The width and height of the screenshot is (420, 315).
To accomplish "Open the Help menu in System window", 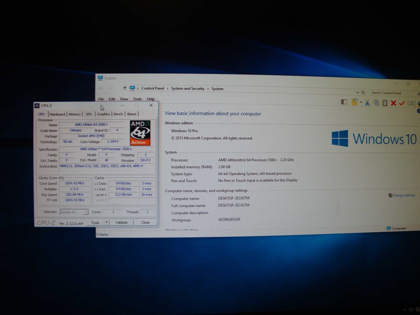I will 150,99.
